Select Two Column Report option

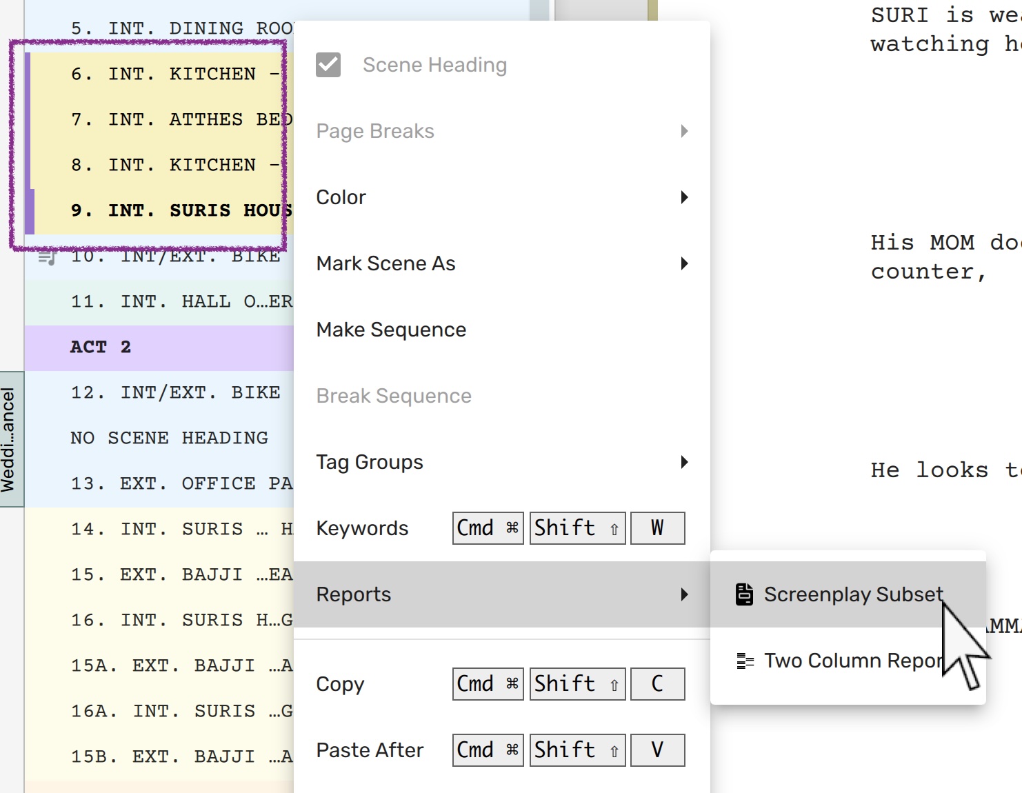tap(852, 661)
